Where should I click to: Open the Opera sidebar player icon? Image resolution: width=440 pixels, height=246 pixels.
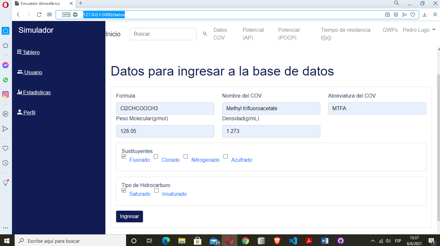6,114
